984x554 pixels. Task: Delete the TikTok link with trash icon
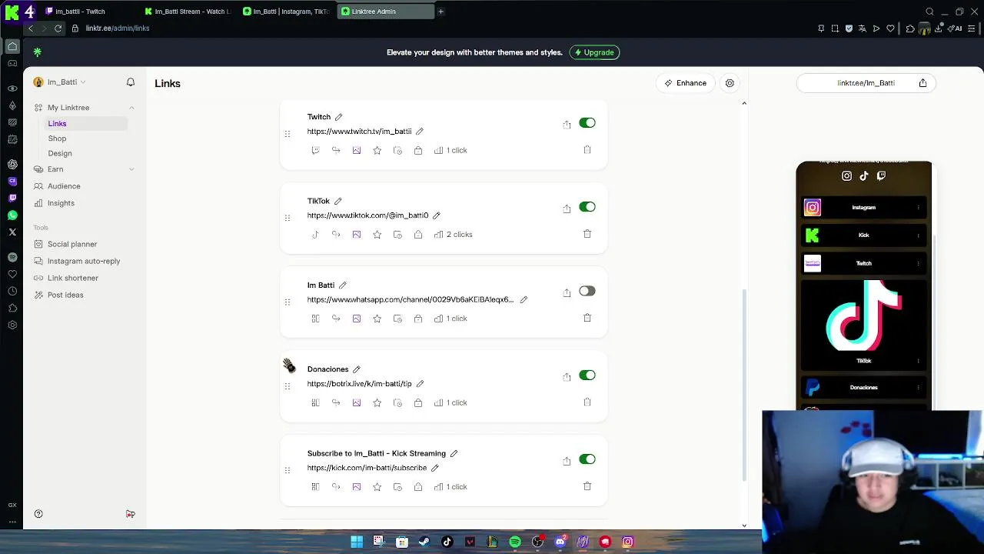click(587, 233)
